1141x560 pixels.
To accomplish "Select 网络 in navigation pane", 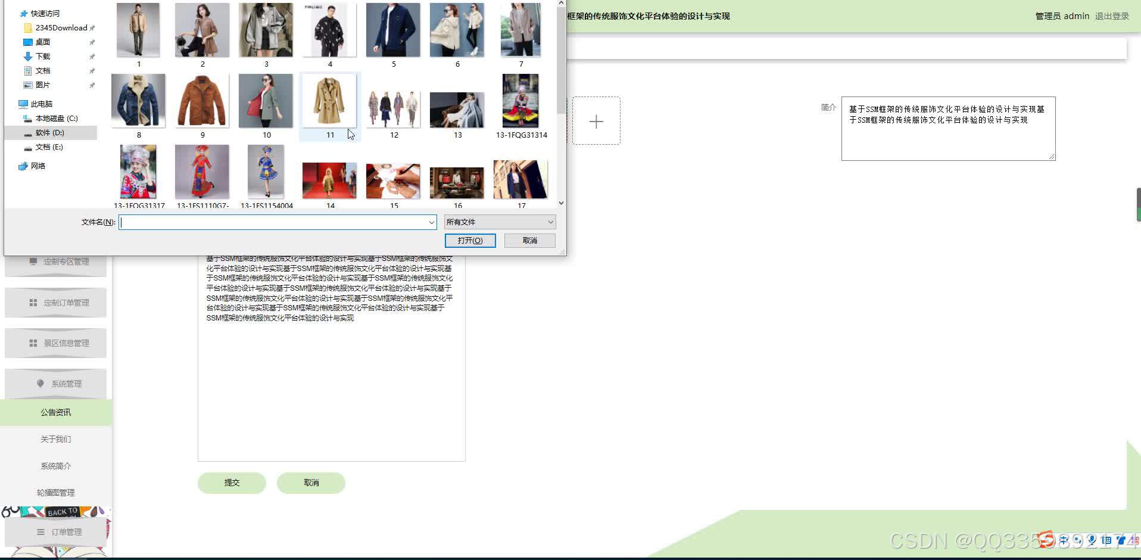I will pos(38,166).
